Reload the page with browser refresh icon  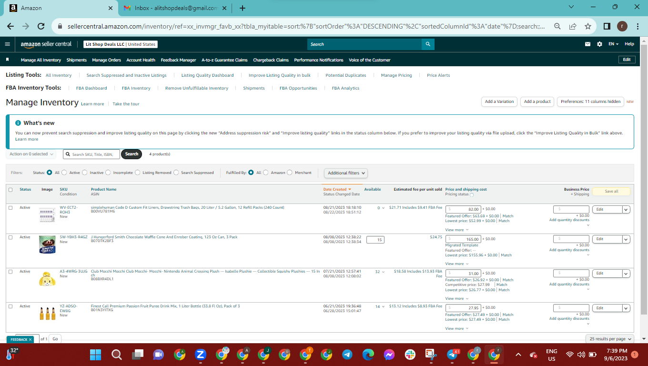pos(41,27)
